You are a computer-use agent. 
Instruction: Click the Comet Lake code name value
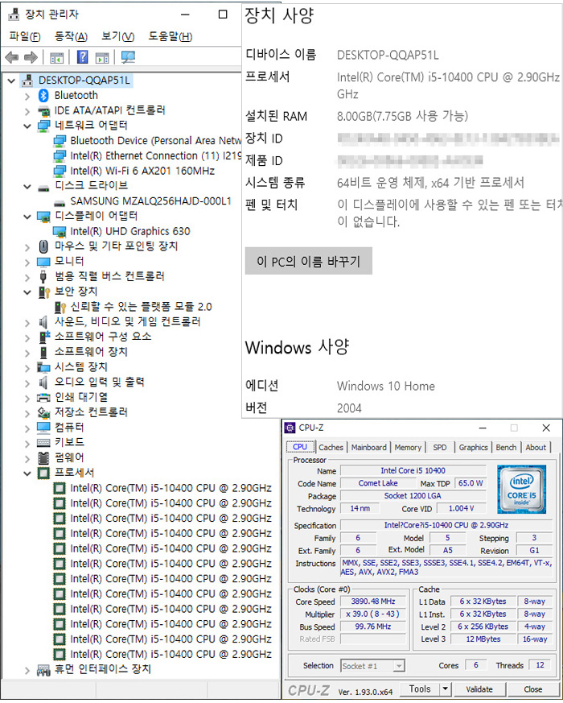click(377, 483)
